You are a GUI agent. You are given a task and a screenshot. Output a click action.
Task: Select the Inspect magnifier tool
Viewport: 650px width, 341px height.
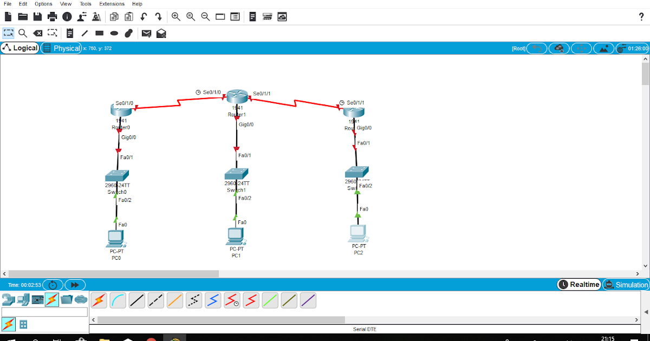click(x=22, y=33)
